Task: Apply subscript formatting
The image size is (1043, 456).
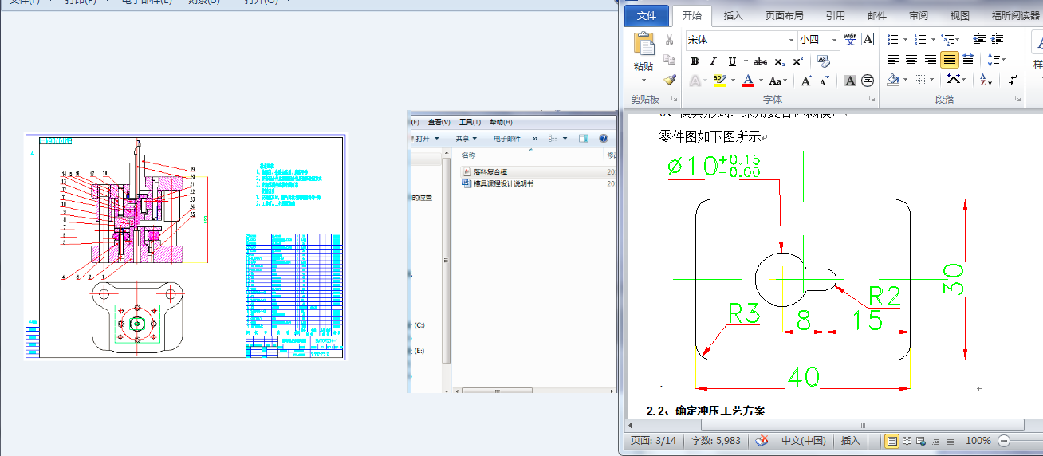Action: coord(780,61)
